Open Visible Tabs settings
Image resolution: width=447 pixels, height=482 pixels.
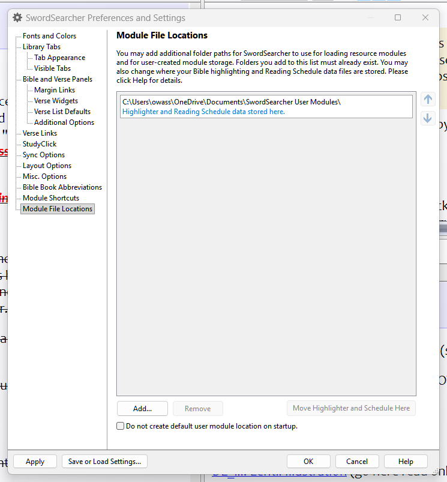pyautogui.click(x=52, y=68)
